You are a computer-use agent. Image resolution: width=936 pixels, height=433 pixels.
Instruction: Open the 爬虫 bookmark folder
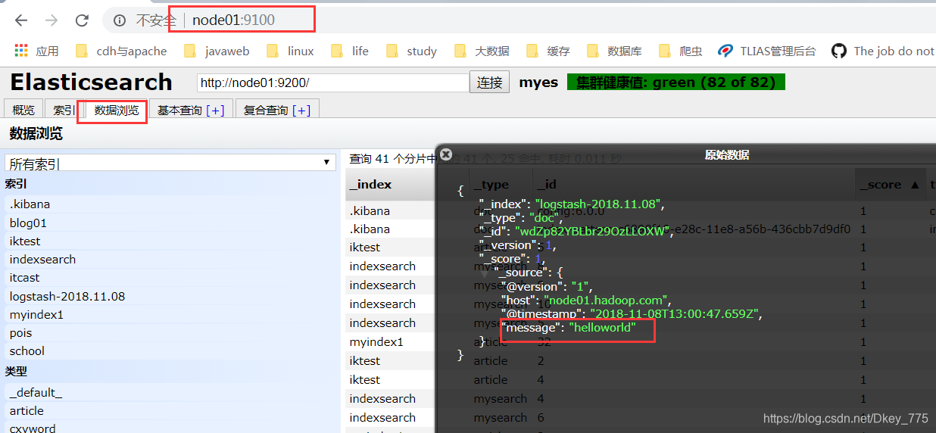pos(680,51)
